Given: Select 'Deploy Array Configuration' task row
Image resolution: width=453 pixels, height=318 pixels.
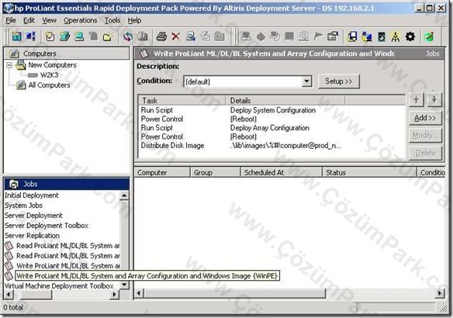Looking at the screenshot, I should 271,128.
